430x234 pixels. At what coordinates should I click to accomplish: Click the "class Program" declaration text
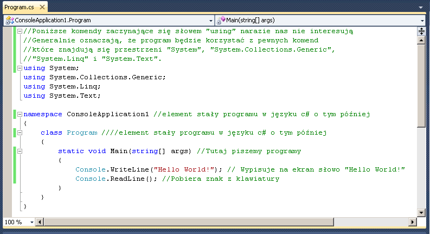[x=69, y=132]
